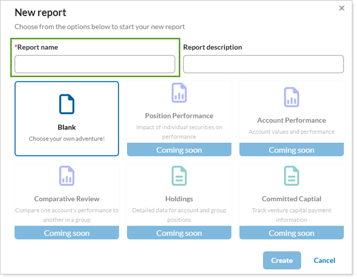Click the Comparative Review chart icon

pyautogui.click(x=67, y=176)
